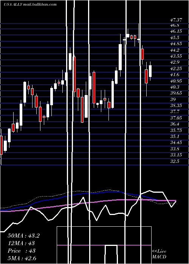Click the '<<Live MACD' label
The height and width of the screenshot is (264, 189).
159,254
